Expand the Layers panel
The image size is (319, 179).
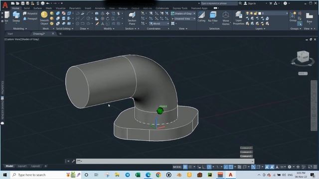260,29
